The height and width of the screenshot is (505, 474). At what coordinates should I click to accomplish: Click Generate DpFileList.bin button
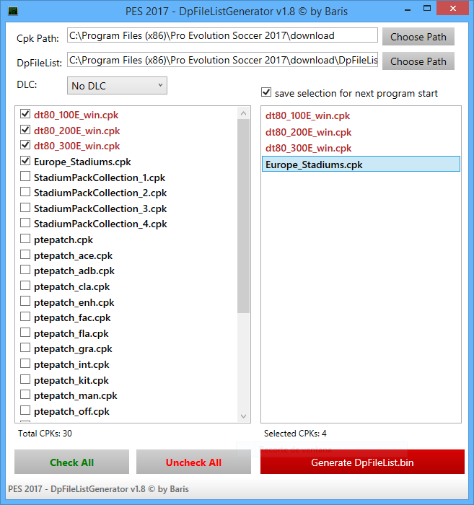click(x=362, y=462)
